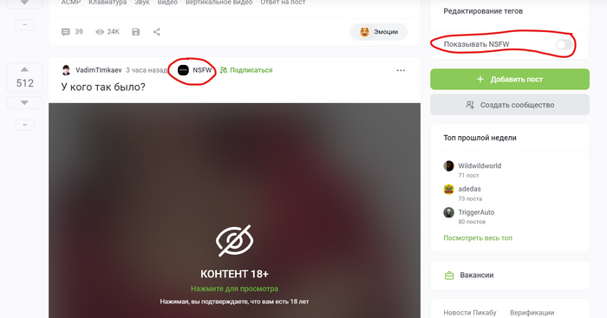Open comments showing 39 replies

72,32
